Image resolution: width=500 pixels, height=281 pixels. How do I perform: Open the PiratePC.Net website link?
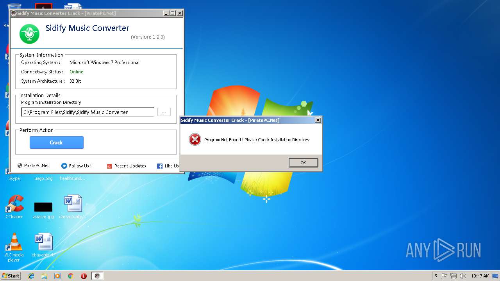[33, 165]
